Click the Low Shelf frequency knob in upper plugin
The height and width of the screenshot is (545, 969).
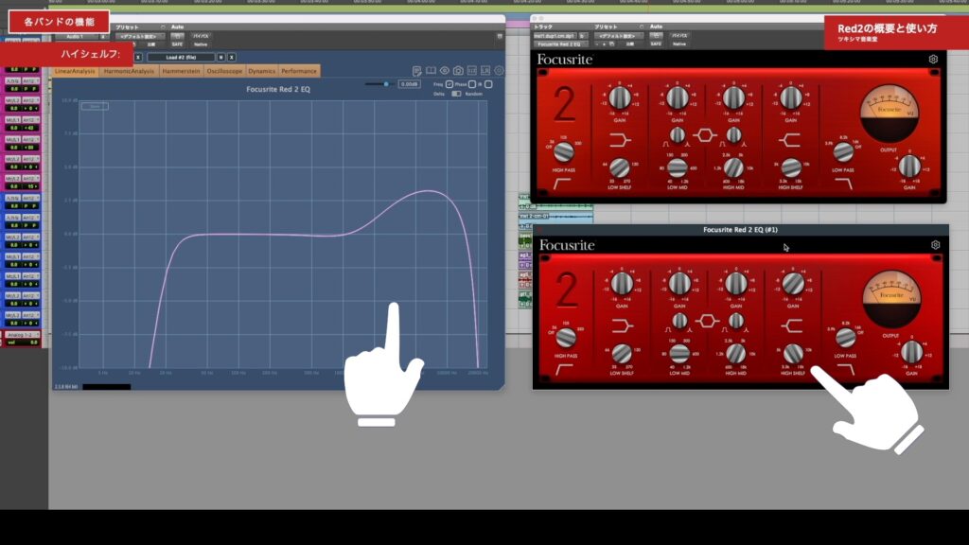click(620, 167)
